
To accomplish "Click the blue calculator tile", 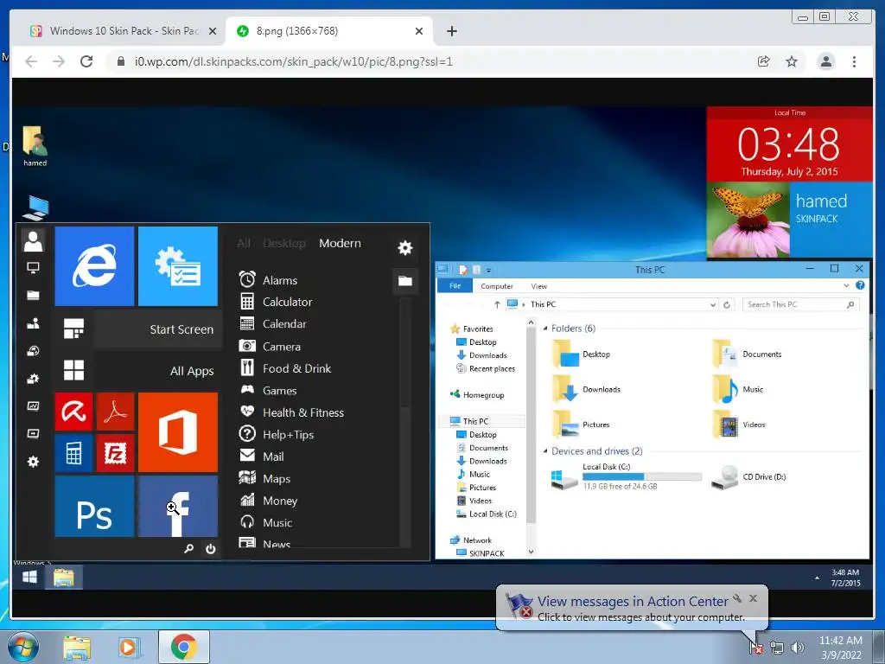I will [x=74, y=453].
